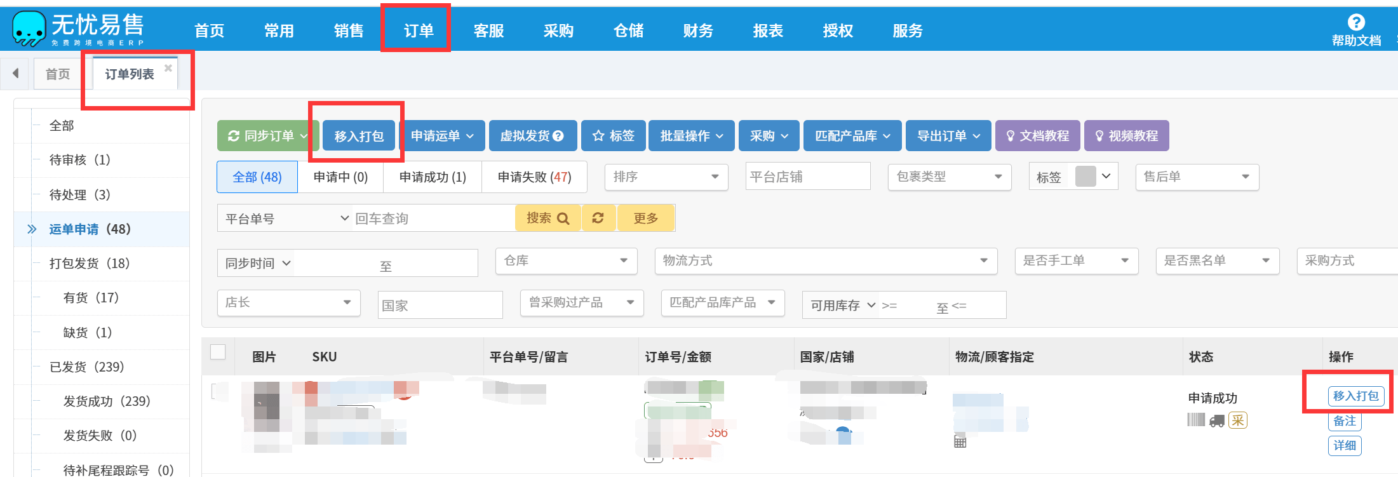Expand the 采购 toolbar dropdown
Screen dimensions: 1398x477
coord(784,136)
